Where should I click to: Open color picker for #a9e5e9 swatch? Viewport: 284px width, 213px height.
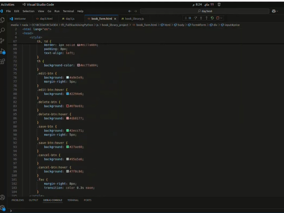pos(68,77)
